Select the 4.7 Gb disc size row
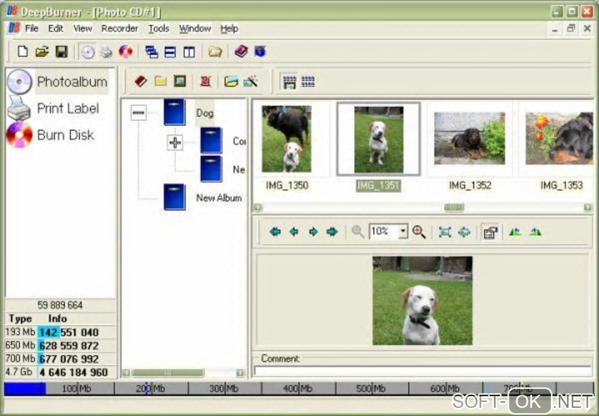The image size is (599, 416). point(60,372)
